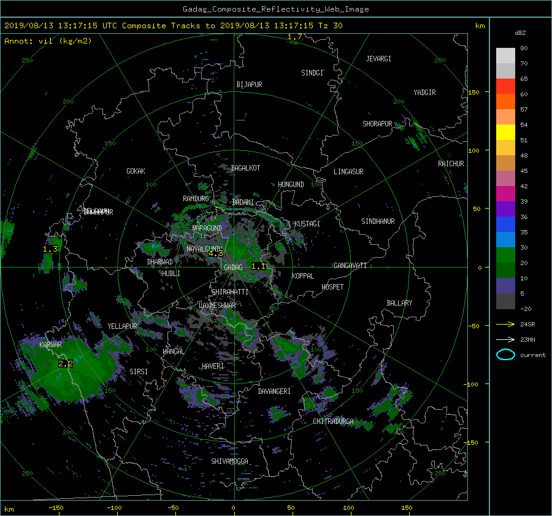Click the cyan 'current' ellipse legend icon
This screenshot has width=552, height=516.
click(x=505, y=355)
